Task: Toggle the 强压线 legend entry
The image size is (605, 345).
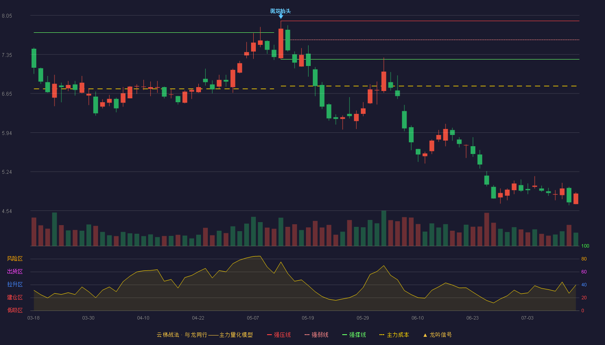Action: [279, 335]
